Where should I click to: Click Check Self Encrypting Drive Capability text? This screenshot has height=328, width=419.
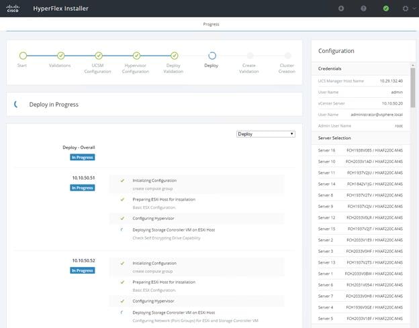167,238
